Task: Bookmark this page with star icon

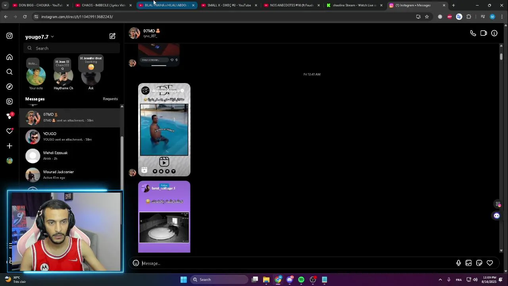Action: pos(427,17)
